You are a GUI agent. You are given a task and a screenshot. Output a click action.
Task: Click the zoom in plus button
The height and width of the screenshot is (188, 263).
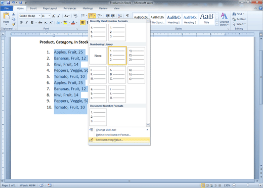click(x=260, y=185)
